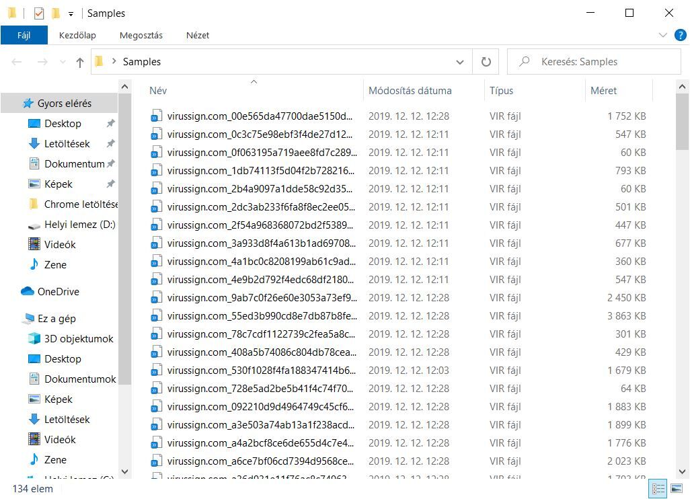Screen dimensions: 690x499
Task: Click file icon of virussign.com_408a5b74086c804db78cea...
Action: pyautogui.click(x=156, y=352)
